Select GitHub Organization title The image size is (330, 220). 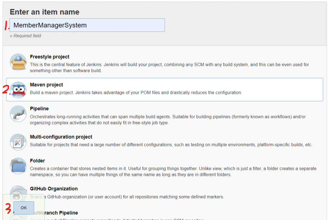[54, 188]
